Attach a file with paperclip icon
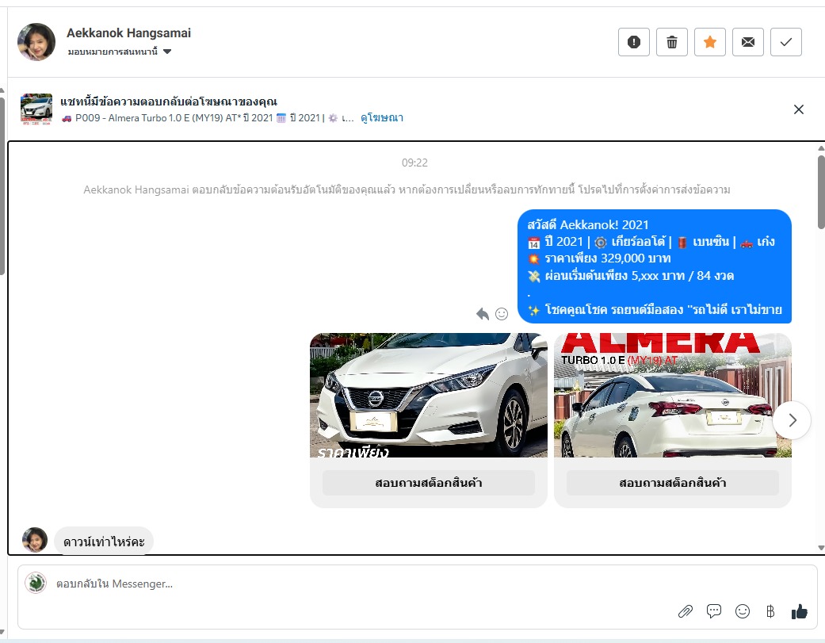 pyautogui.click(x=685, y=611)
